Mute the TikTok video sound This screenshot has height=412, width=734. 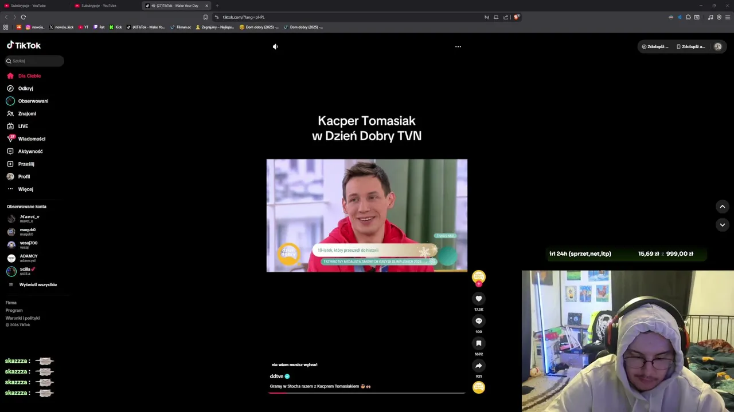275,47
